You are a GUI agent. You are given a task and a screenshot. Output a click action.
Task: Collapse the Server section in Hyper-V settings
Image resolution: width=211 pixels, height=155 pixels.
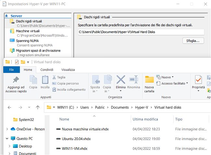(x=6, y=16)
